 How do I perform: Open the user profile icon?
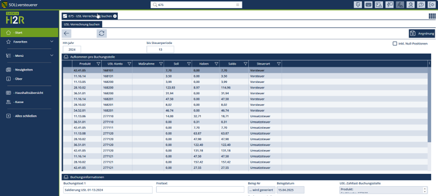(411, 5)
